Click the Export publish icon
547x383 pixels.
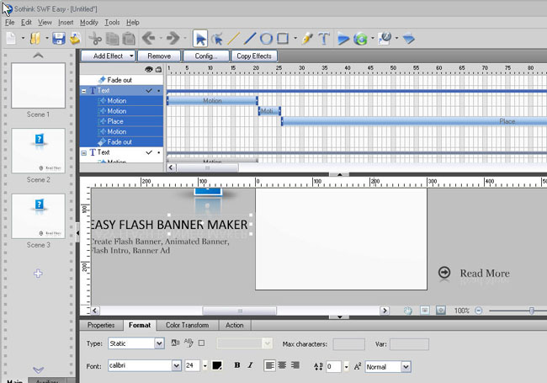[385, 39]
